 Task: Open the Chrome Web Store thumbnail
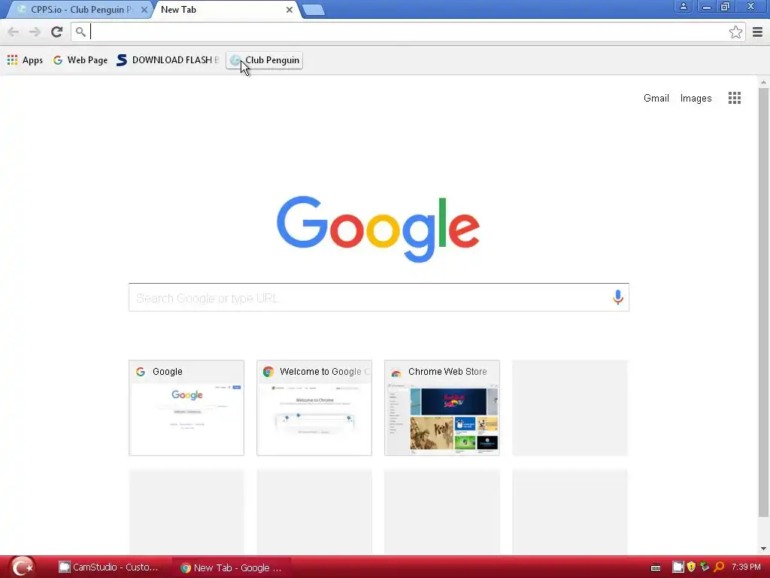coord(442,408)
